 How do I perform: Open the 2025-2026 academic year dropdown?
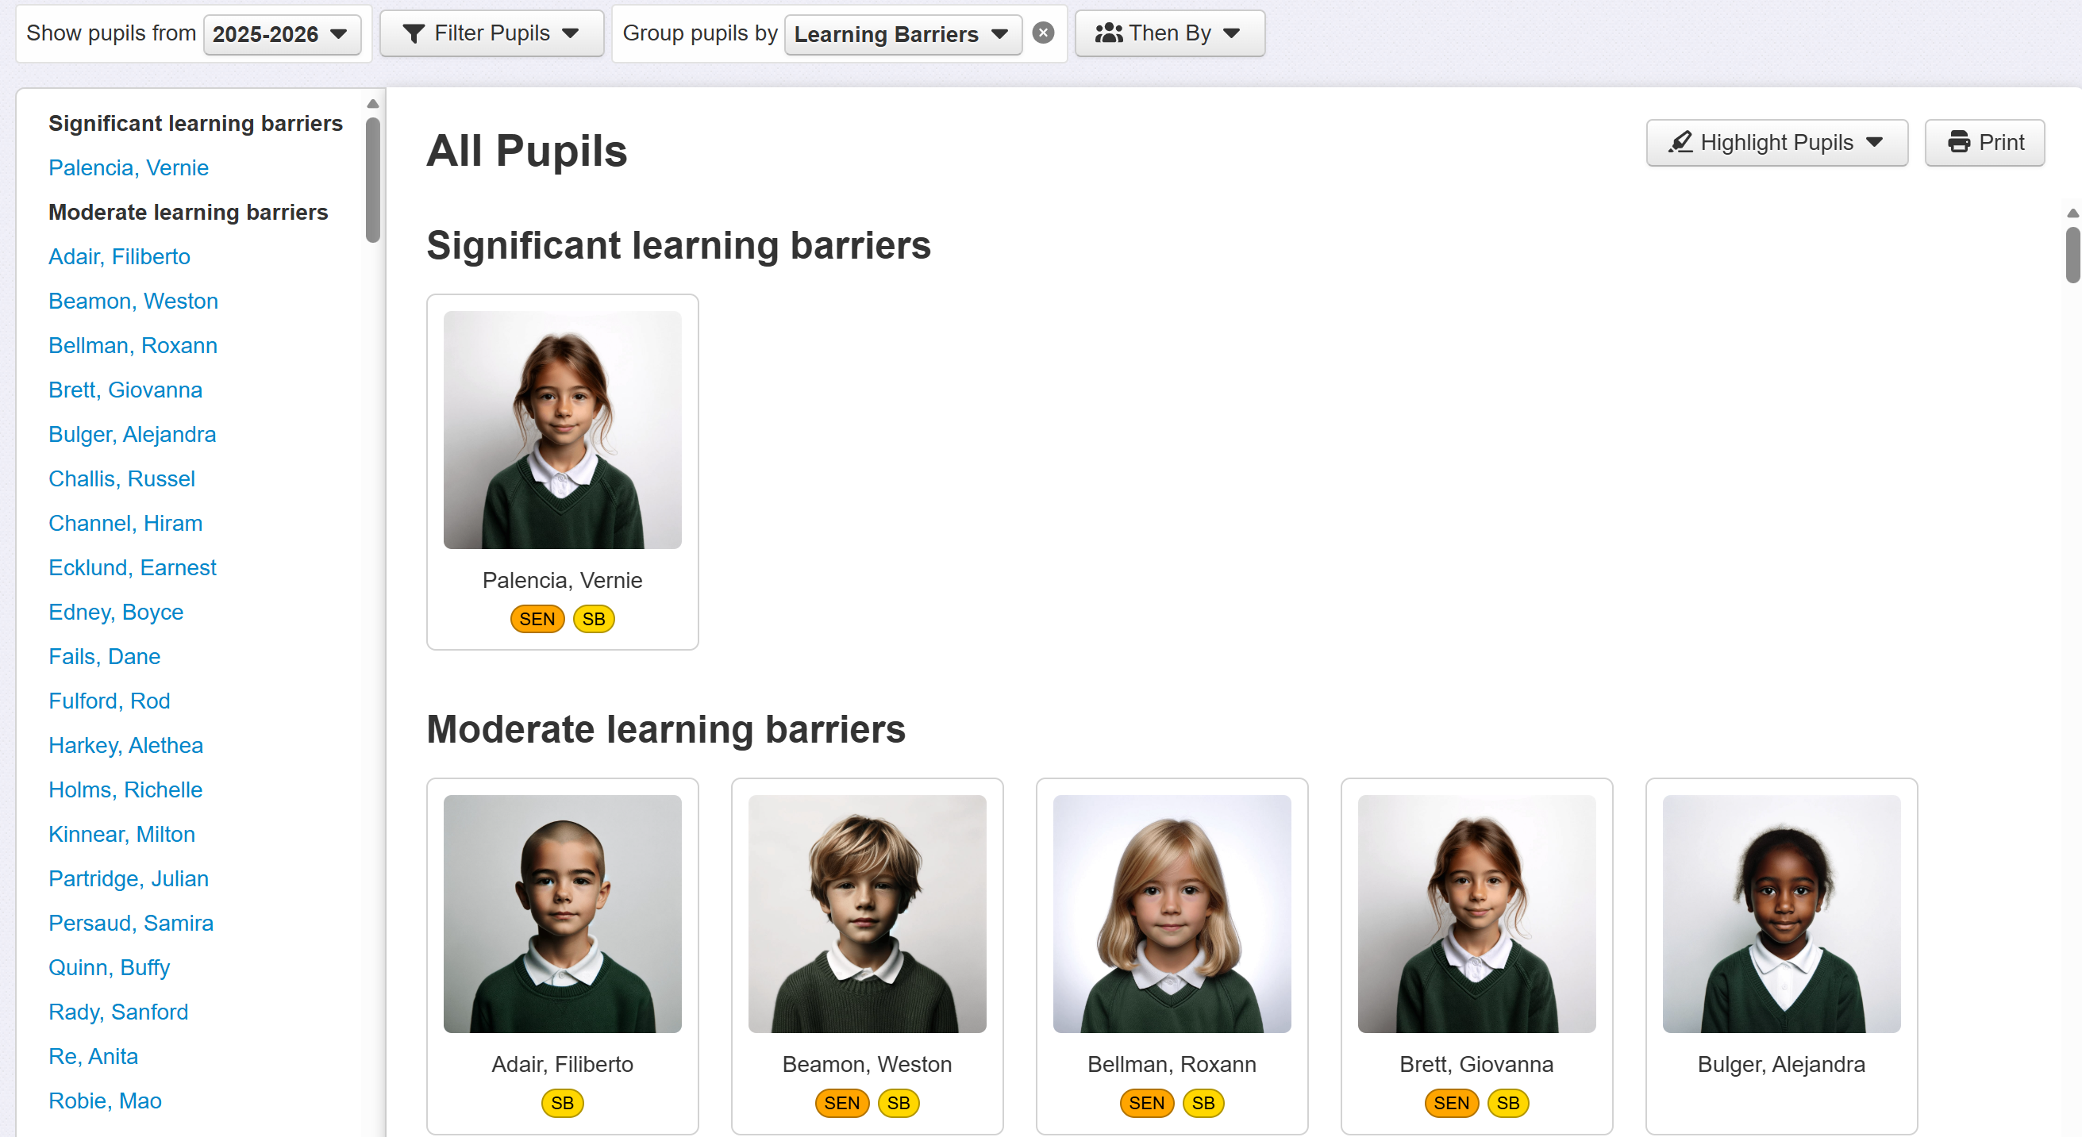(x=281, y=34)
